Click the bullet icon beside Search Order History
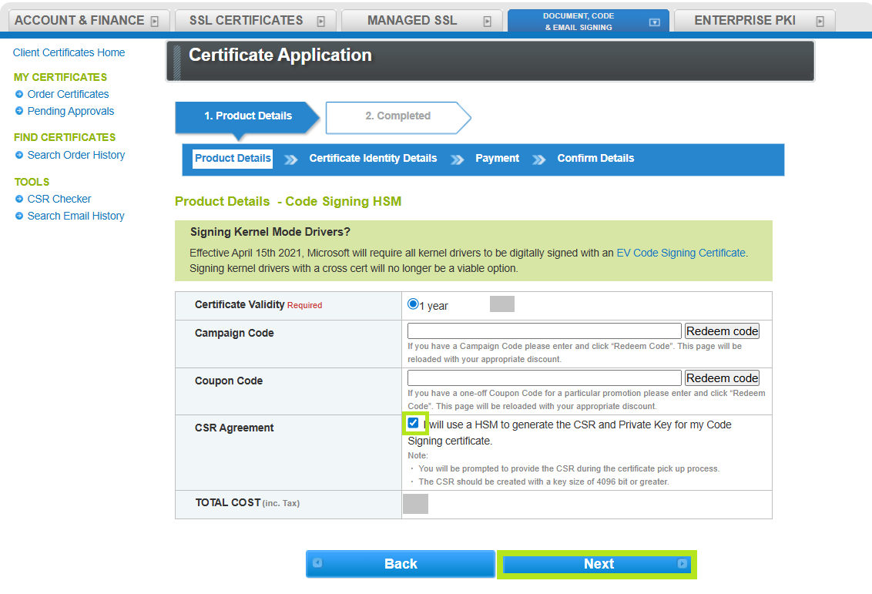Viewport: 872px width, 594px height. tap(19, 155)
